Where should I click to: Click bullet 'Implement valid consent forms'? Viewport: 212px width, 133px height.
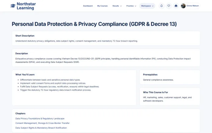coord(53,83)
